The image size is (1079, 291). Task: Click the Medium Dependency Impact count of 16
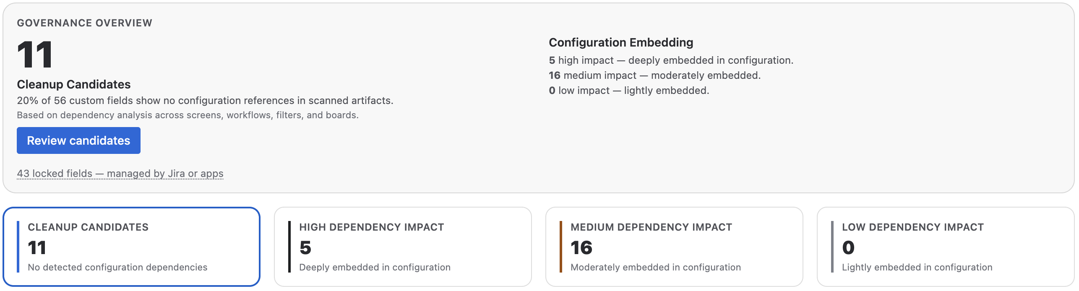[x=581, y=248]
